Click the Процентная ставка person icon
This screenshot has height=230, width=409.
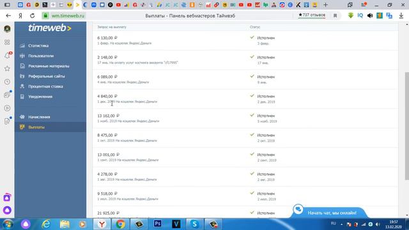click(x=22, y=86)
